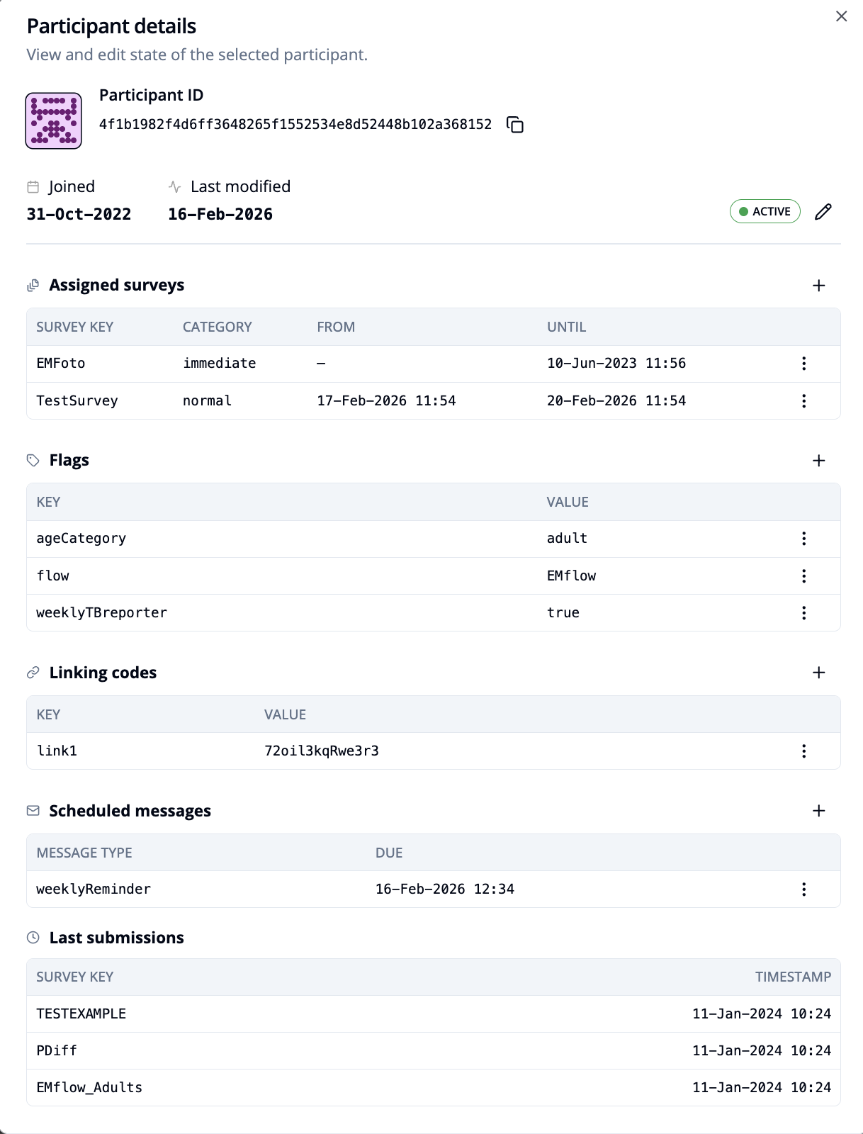
Task: Click the participant ID hash text
Action: 295,125
